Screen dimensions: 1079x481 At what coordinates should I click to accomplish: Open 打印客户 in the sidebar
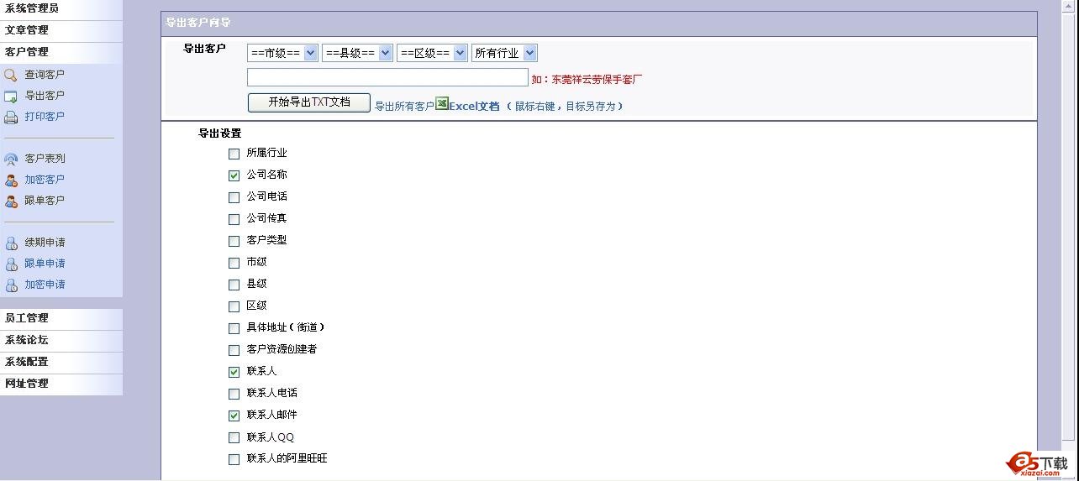[x=45, y=117]
